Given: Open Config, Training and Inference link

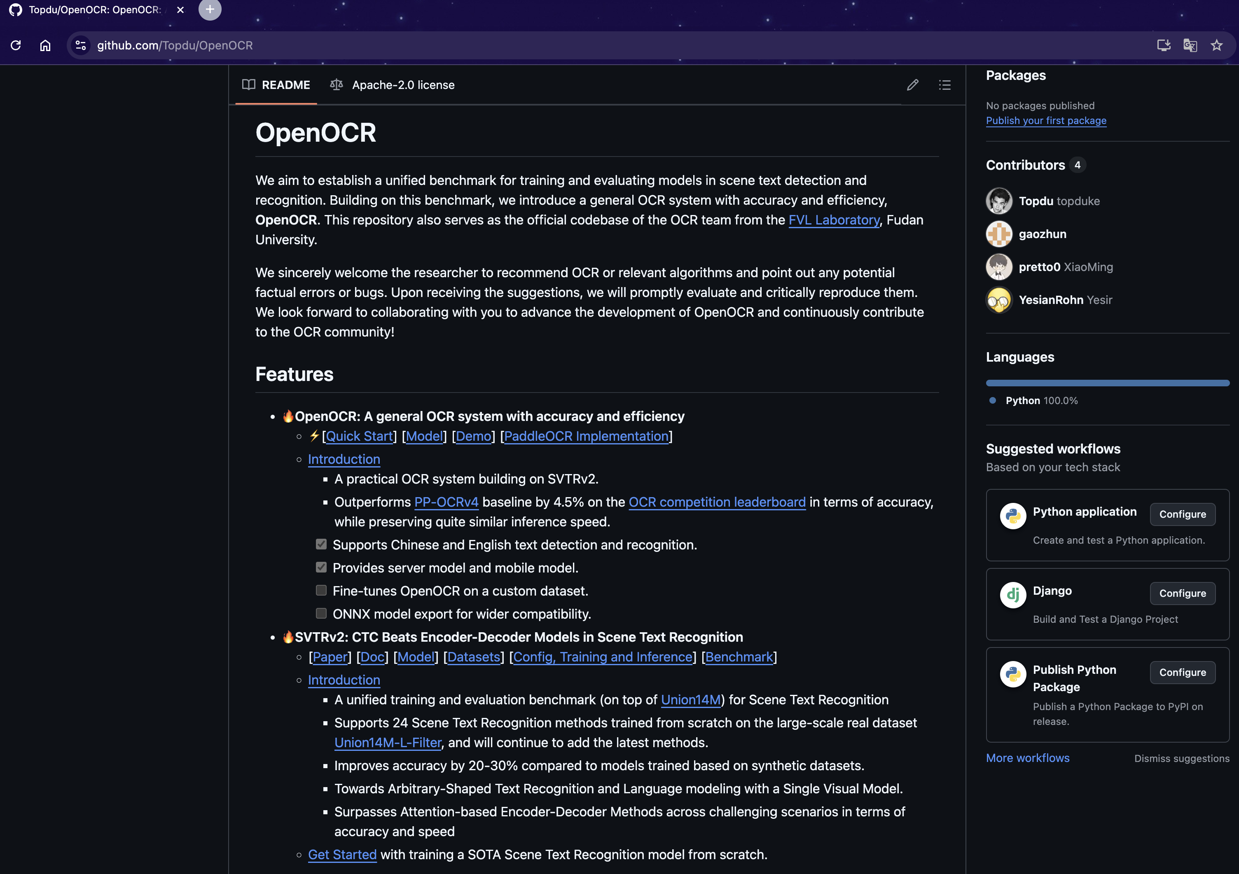Looking at the screenshot, I should point(603,657).
